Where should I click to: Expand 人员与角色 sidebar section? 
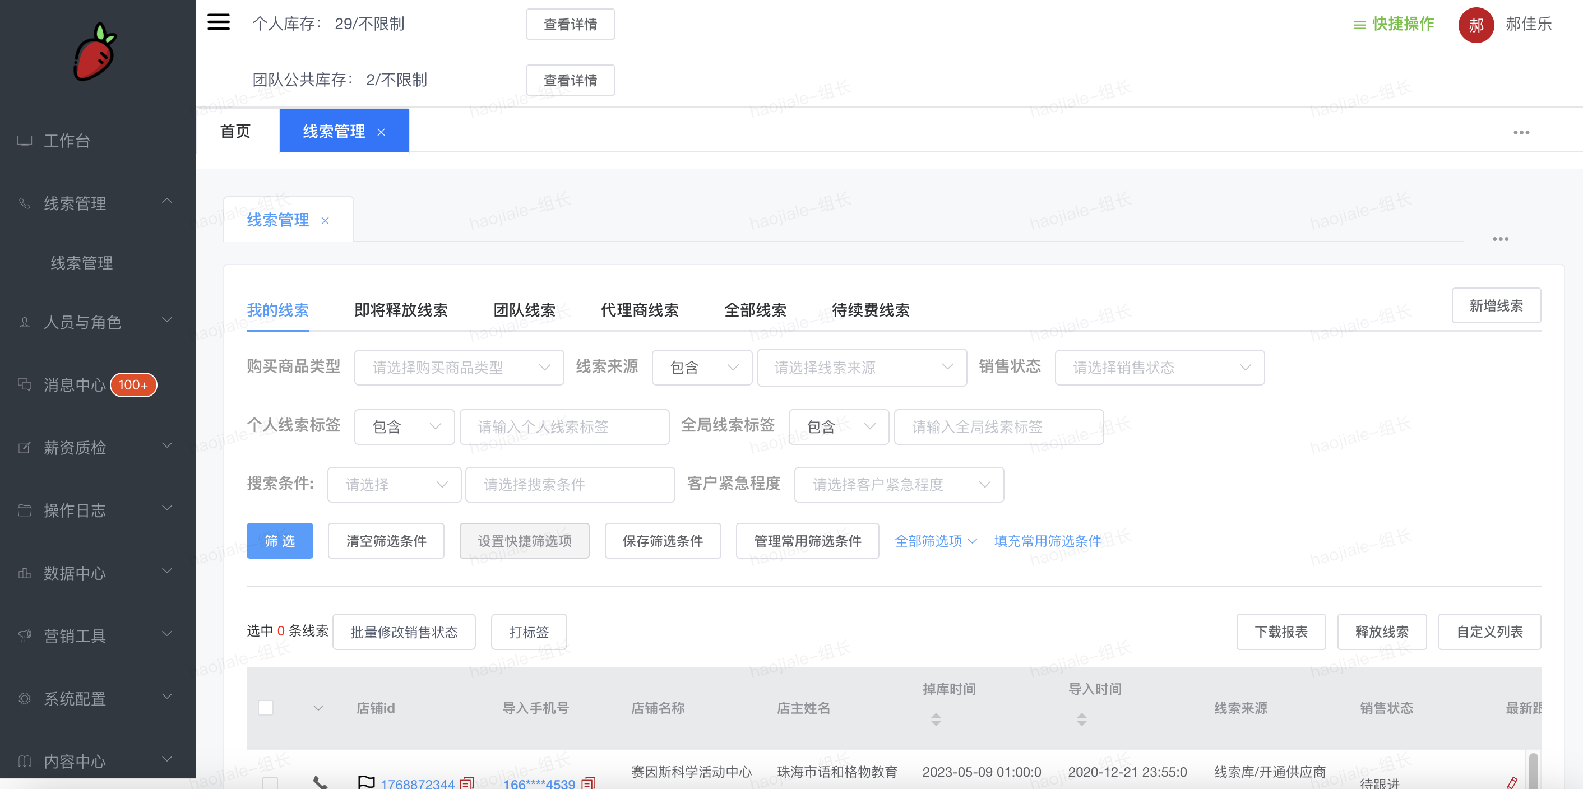click(x=166, y=319)
